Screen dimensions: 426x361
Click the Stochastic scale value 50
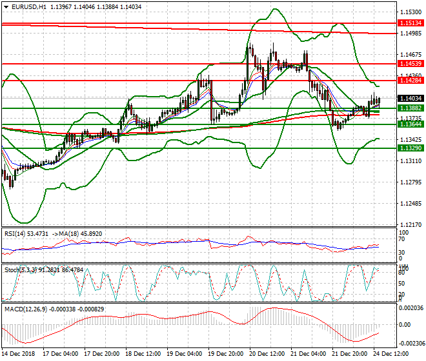pos(401,284)
